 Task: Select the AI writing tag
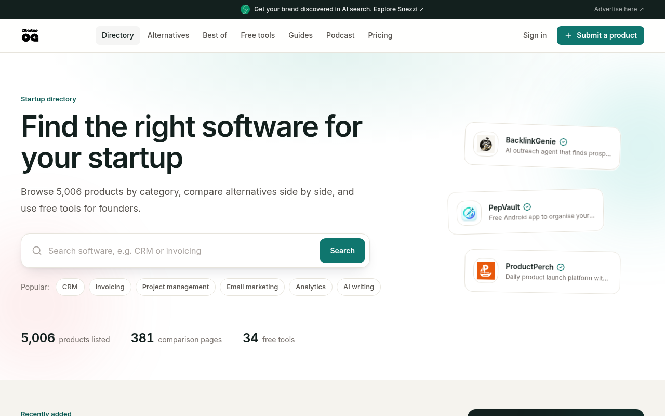click(359, 287)
